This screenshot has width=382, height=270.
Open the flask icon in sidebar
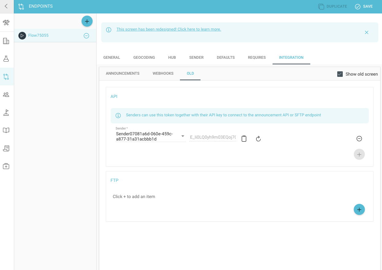pyautogui.click(x=6, y=58)
